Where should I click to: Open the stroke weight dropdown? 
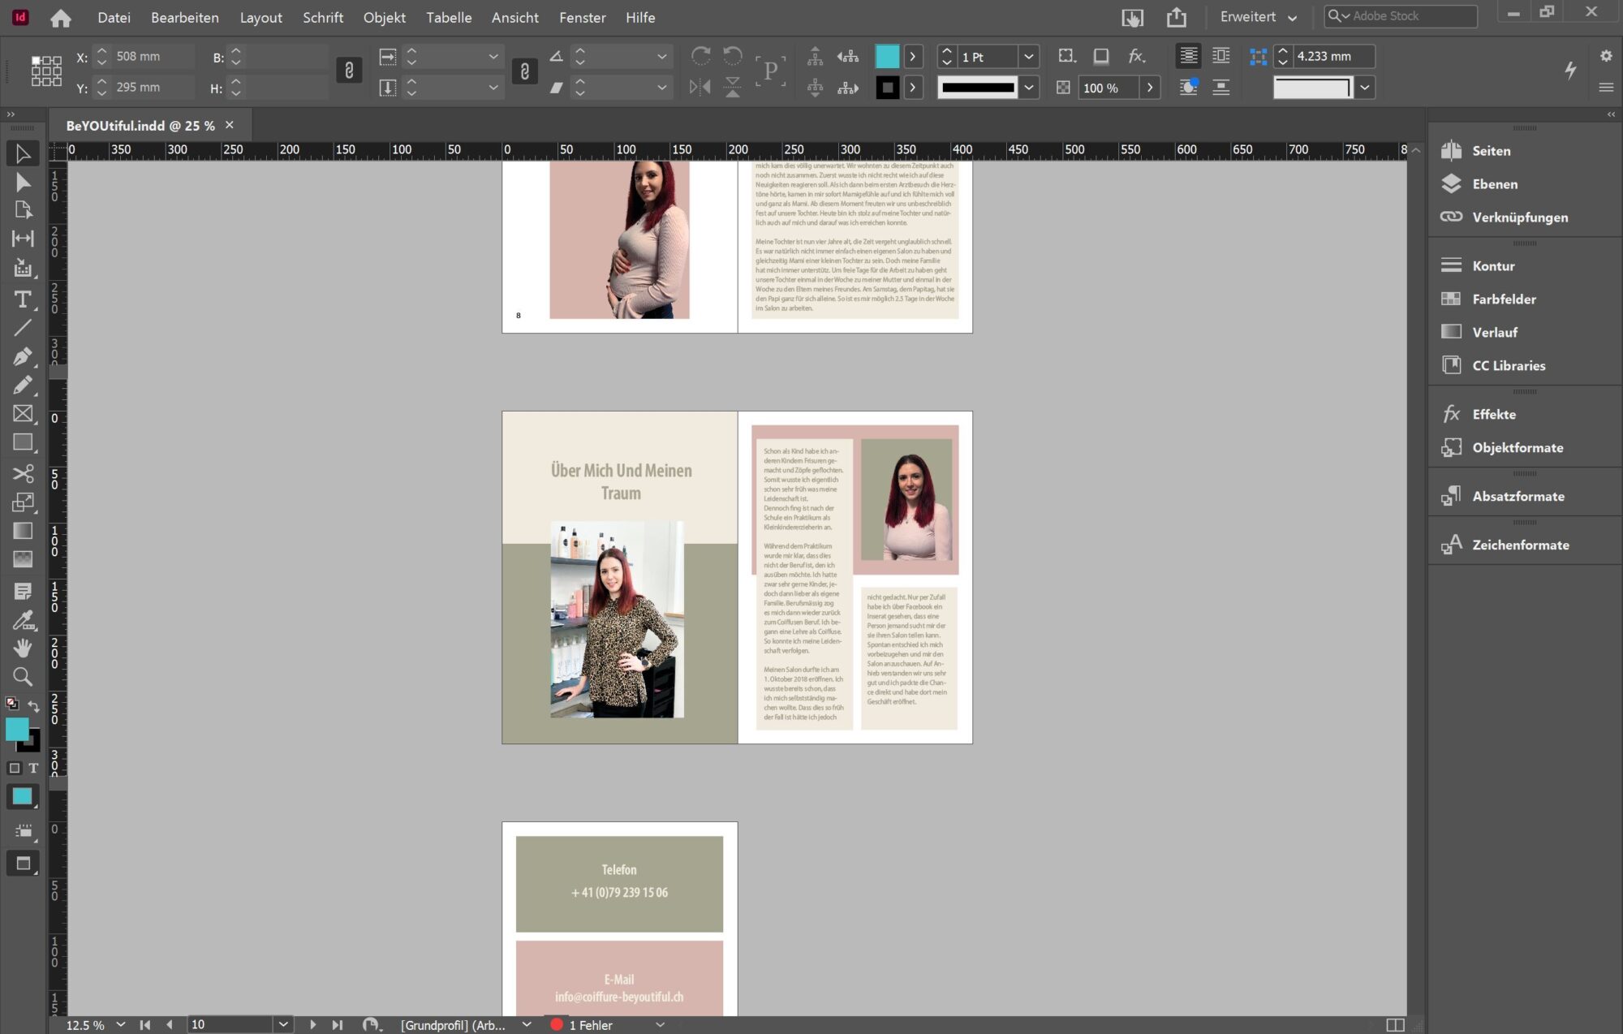click(x=1028, y=56)
